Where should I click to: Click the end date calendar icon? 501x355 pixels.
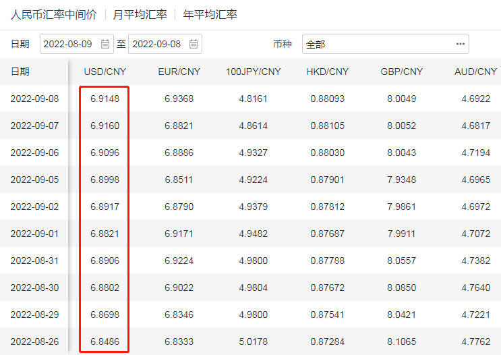coord(194,44)
